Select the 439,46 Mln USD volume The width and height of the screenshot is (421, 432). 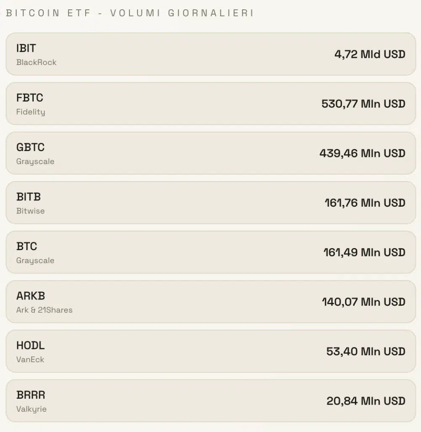pos(362,153)
